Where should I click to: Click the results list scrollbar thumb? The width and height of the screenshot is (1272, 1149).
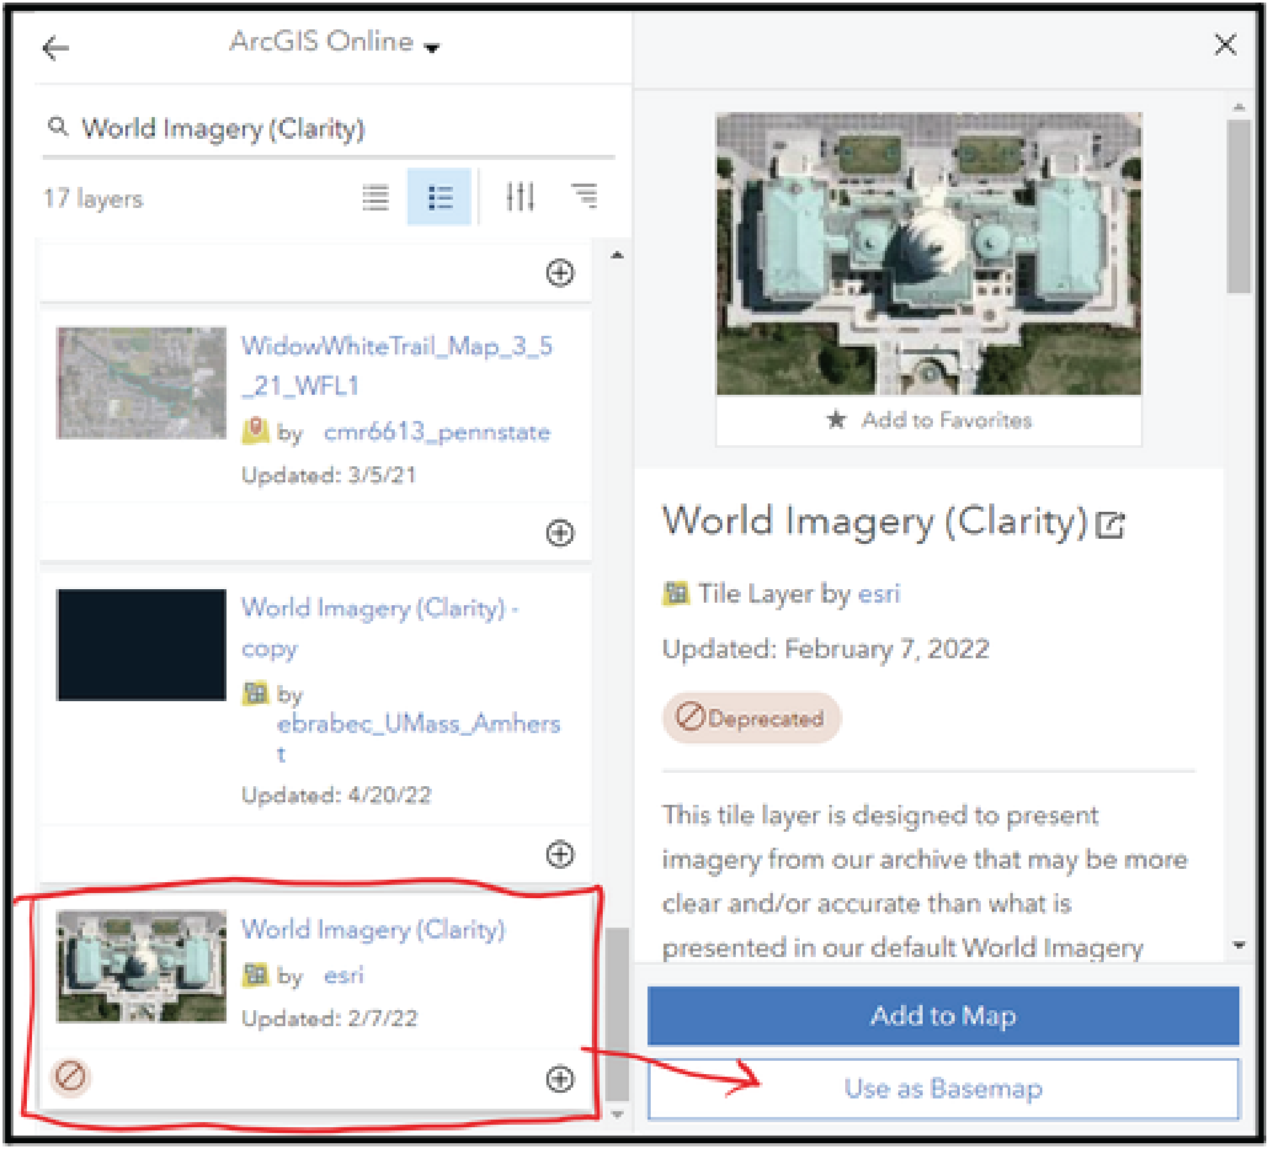[x=617, y=1013]
